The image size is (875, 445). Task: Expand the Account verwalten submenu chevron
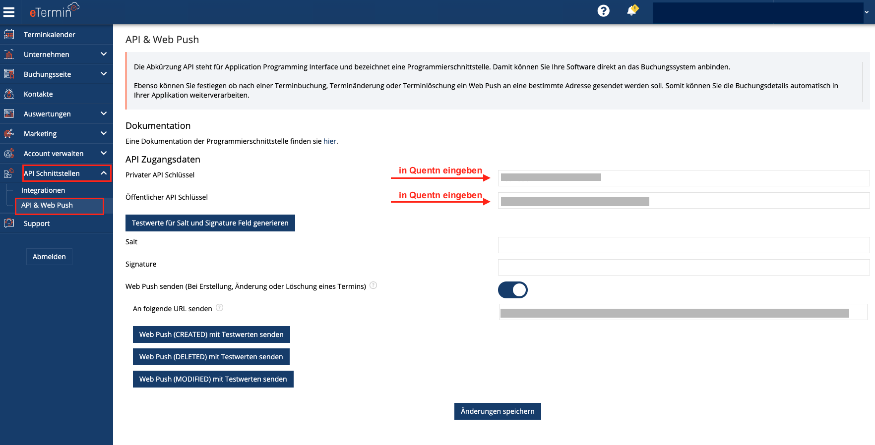click(104, 153)
